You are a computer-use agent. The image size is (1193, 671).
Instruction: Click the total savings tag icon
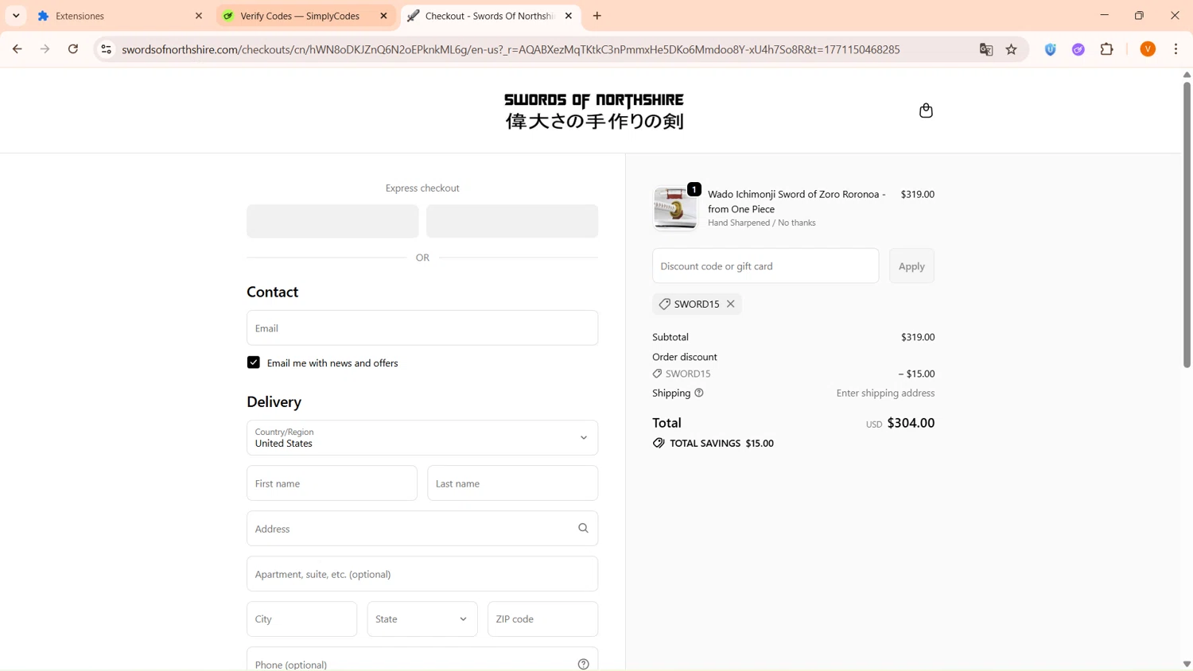point(659,443)
